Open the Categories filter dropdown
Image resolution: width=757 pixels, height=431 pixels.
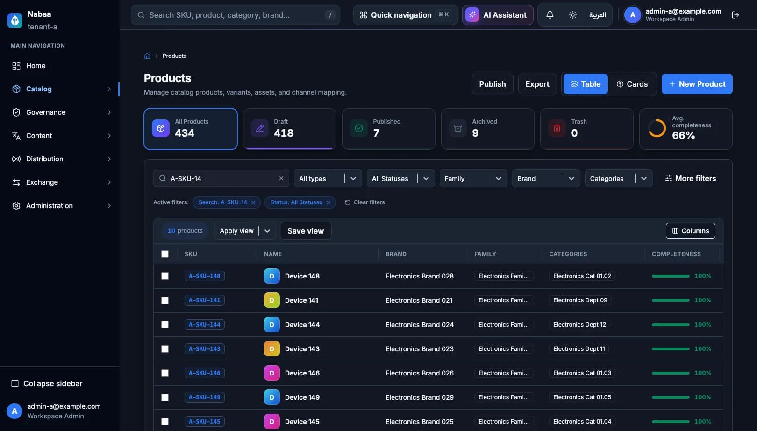[619, 178]
